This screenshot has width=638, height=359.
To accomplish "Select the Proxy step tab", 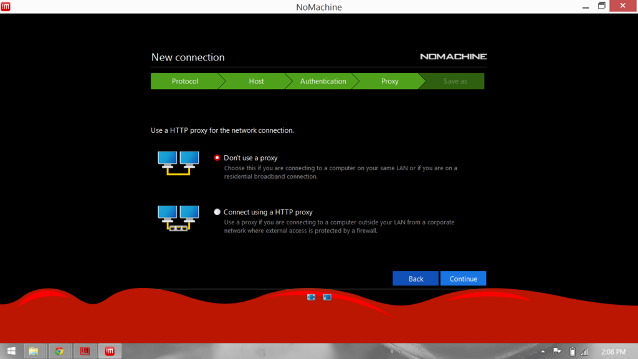I will [390, 81].
